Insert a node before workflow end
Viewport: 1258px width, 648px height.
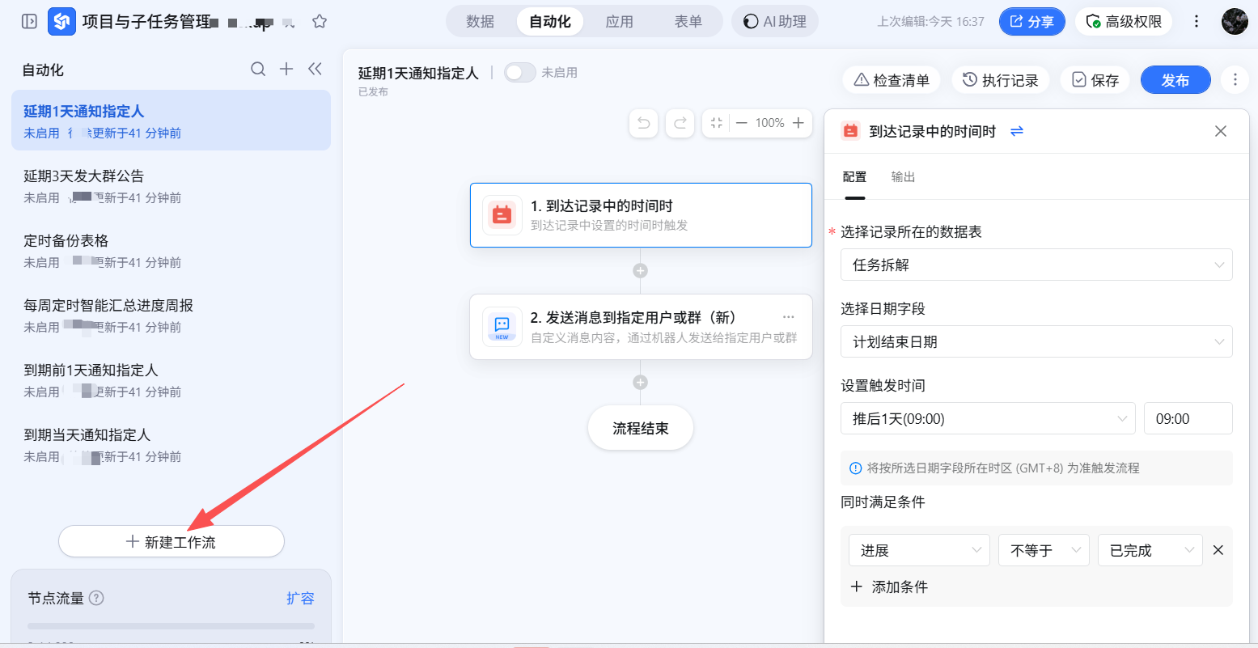[x=640, y=383]
